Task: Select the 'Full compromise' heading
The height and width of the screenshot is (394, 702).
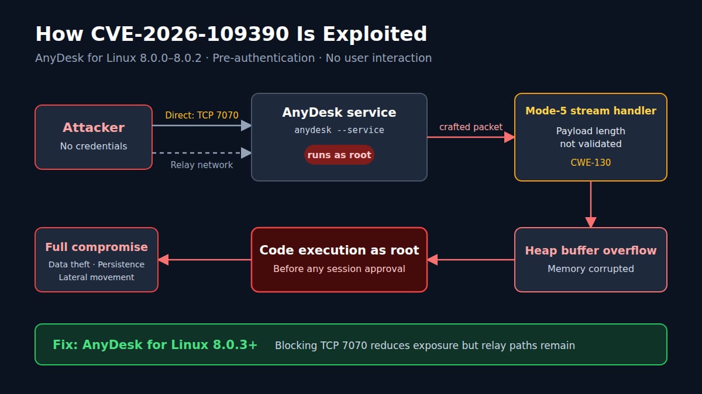Action: pyautogui.click(x=97, y=247)
